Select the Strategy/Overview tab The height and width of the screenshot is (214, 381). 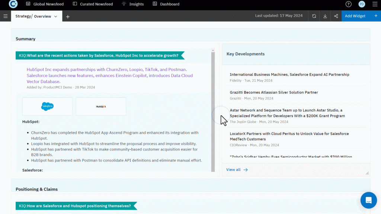coord(33,16)
